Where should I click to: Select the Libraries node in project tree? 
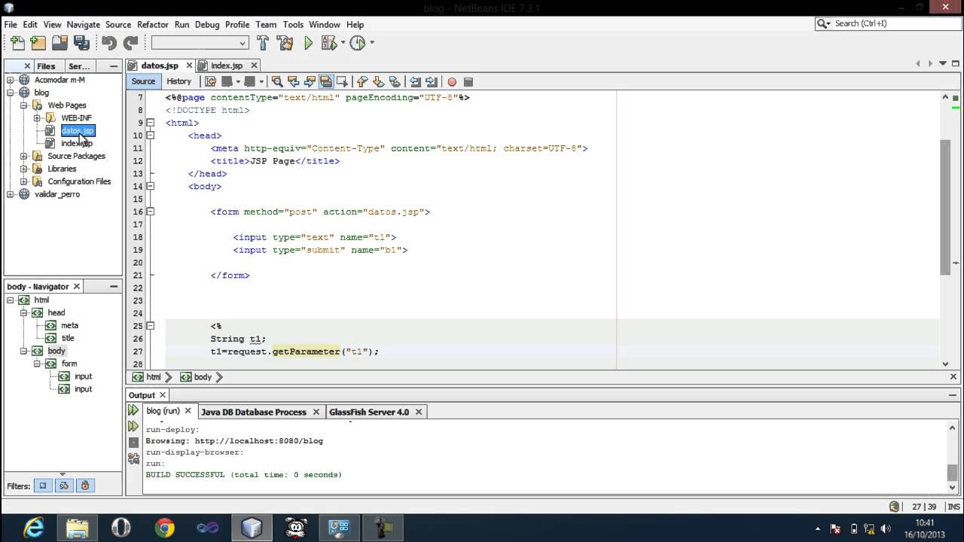tap(62, 169)
